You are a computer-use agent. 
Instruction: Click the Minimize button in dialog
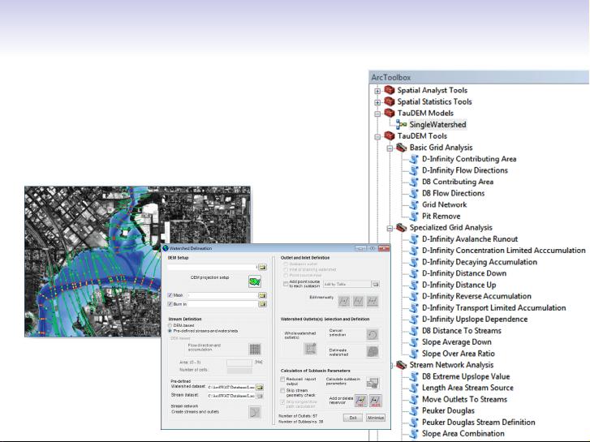(376, 418)
